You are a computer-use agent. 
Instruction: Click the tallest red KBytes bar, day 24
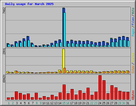click(100, 87)
